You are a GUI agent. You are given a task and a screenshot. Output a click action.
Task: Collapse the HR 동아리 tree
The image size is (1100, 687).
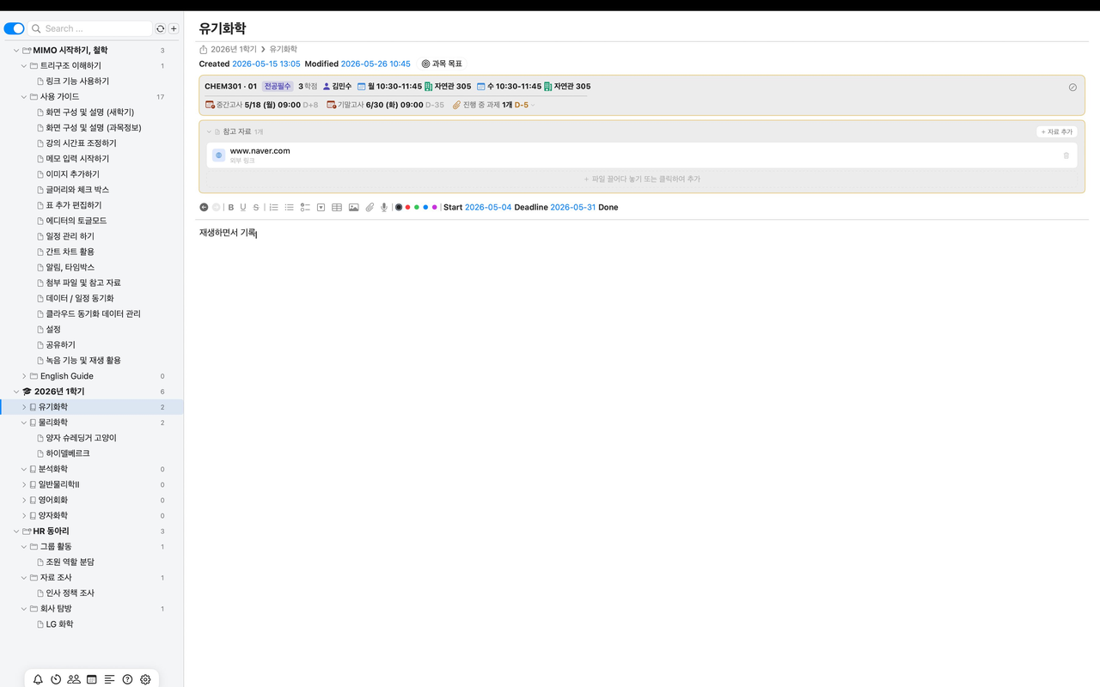(x=16, y=532)
